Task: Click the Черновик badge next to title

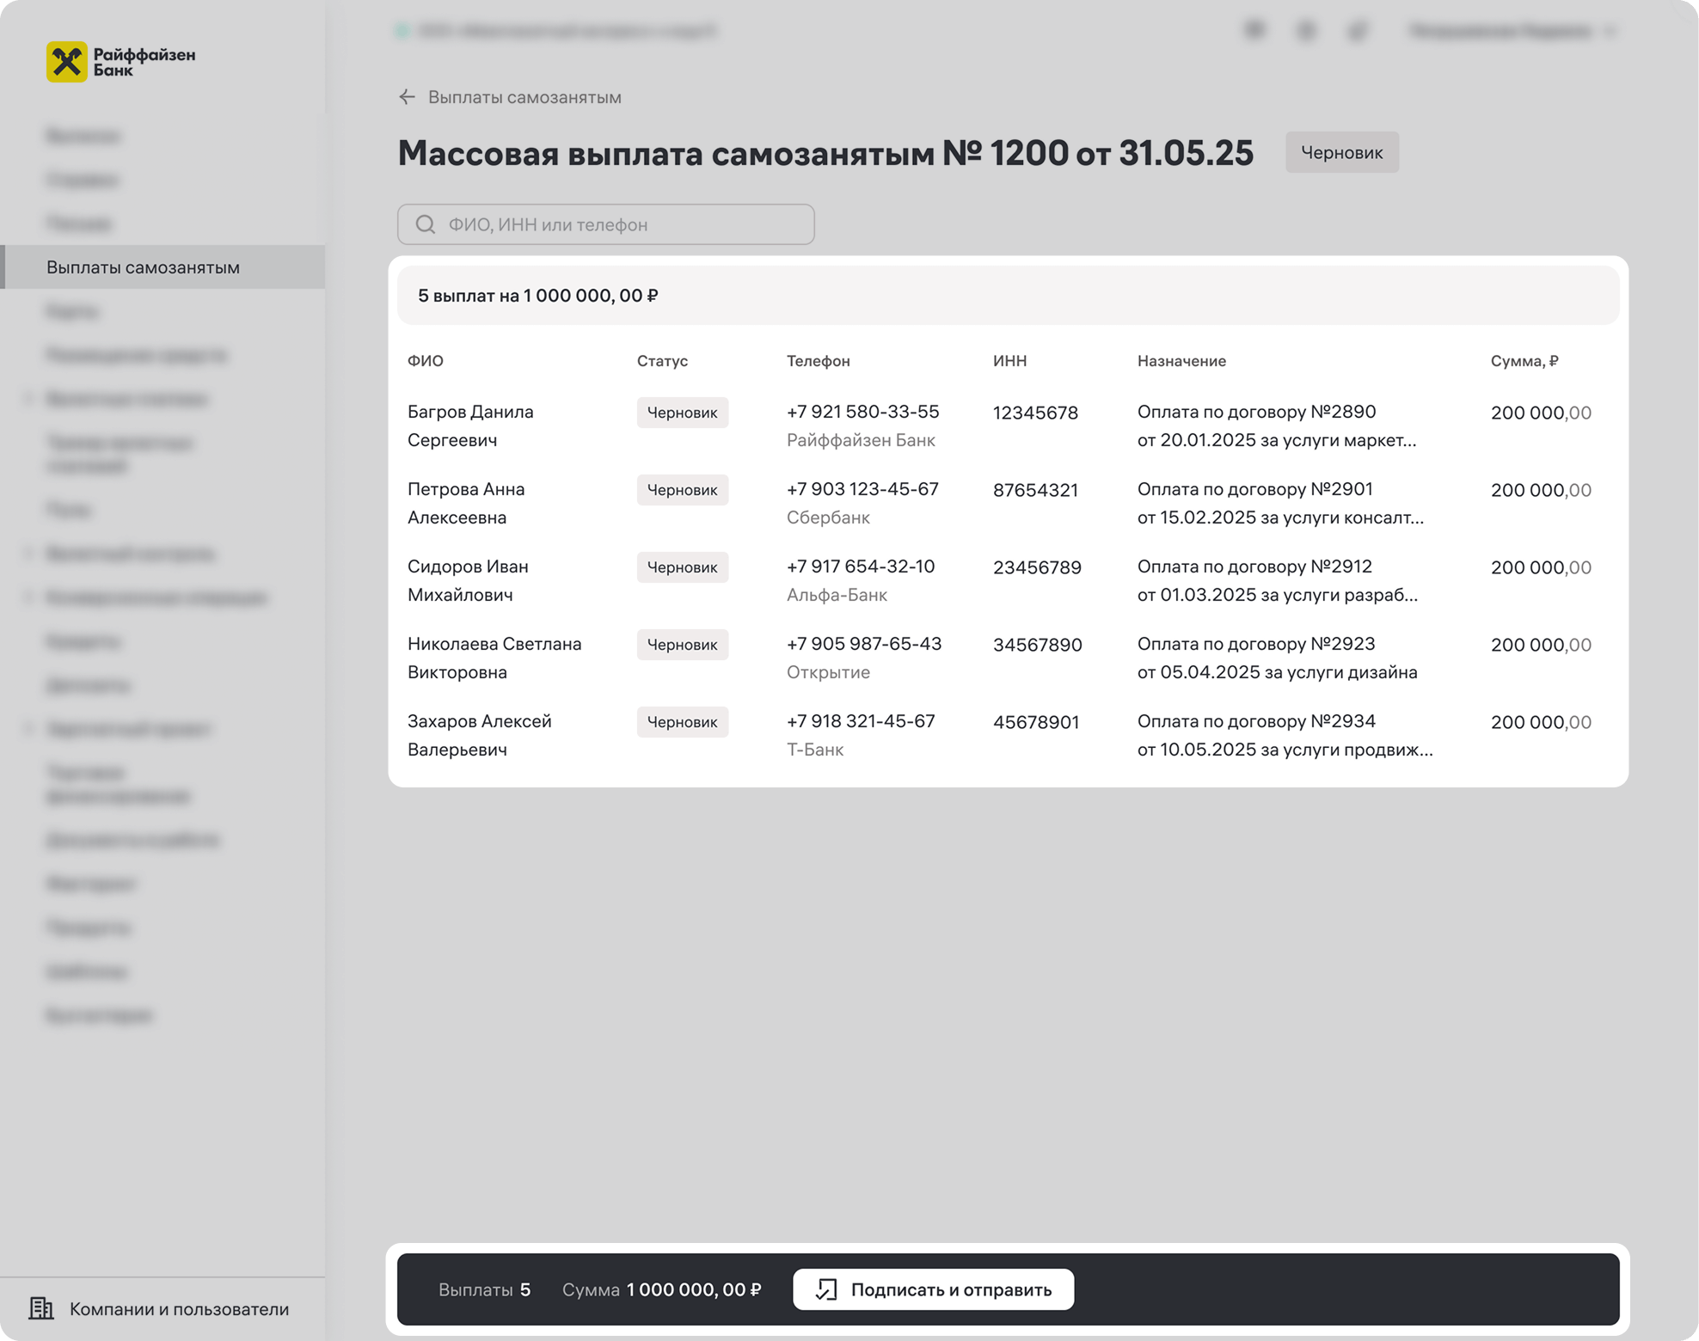Action: tap(1341, 152)
